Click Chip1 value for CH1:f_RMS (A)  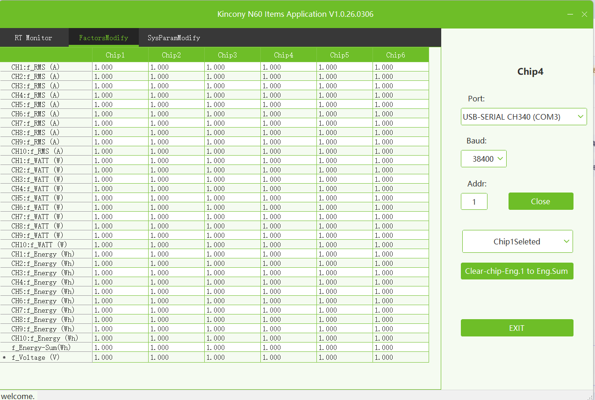120,67
